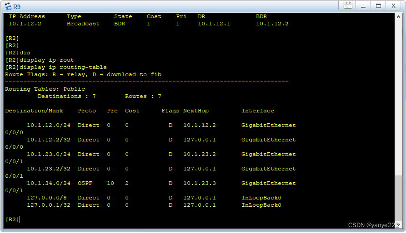Minimize the R9 terminal window
This screenshot has height=233, width=406.
click(363, 6)
